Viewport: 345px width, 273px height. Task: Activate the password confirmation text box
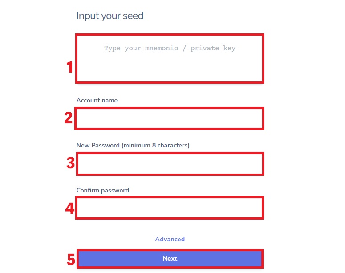coord(170,208)
